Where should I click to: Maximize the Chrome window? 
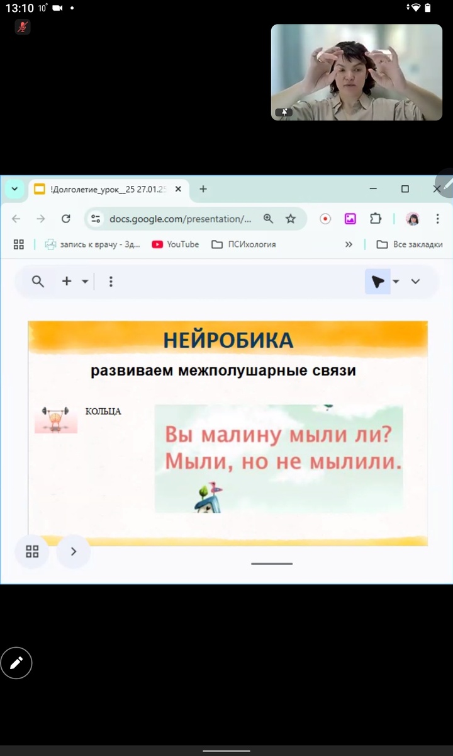click(x=405, y=189)
